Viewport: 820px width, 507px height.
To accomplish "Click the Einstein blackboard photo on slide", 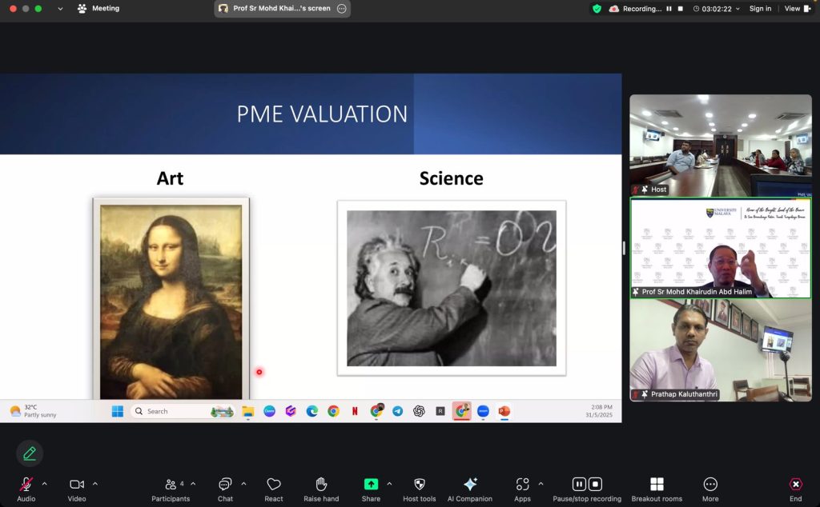I will [x=452, y=288].
